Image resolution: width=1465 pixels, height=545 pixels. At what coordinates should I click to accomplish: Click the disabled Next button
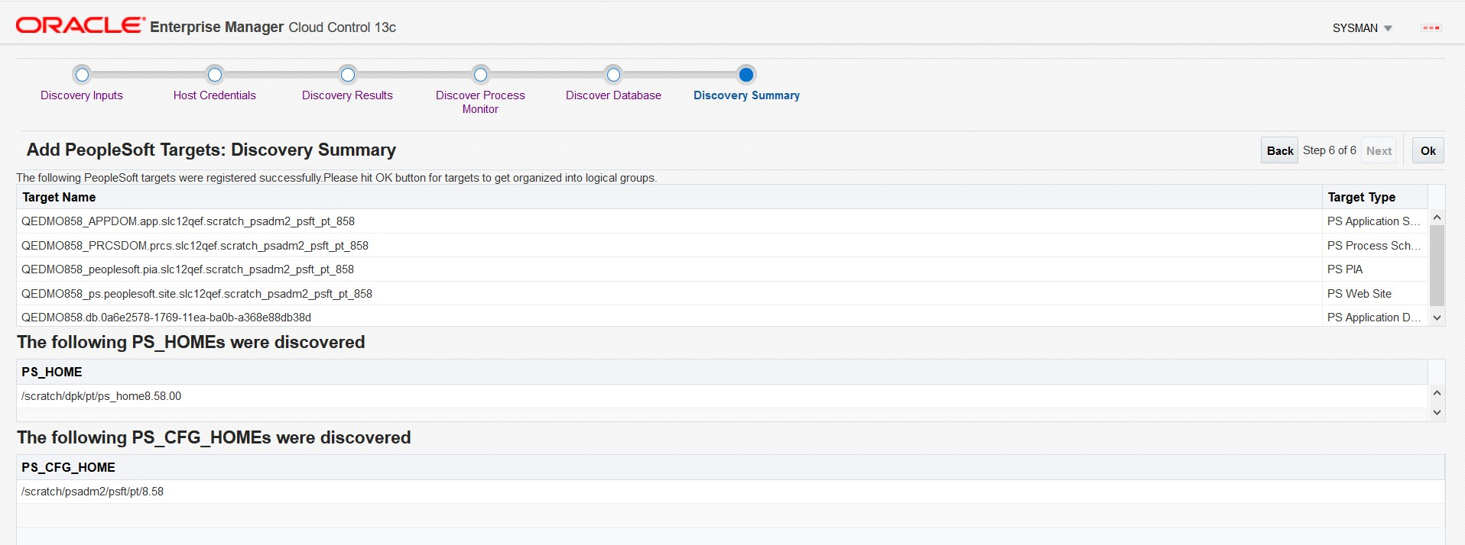point(1379,150)
